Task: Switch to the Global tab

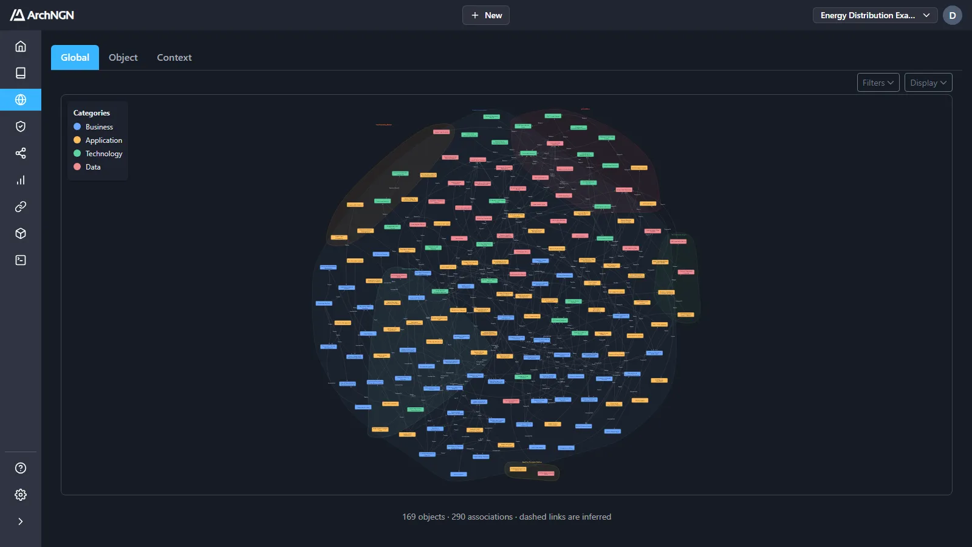Action: [75, 57]
